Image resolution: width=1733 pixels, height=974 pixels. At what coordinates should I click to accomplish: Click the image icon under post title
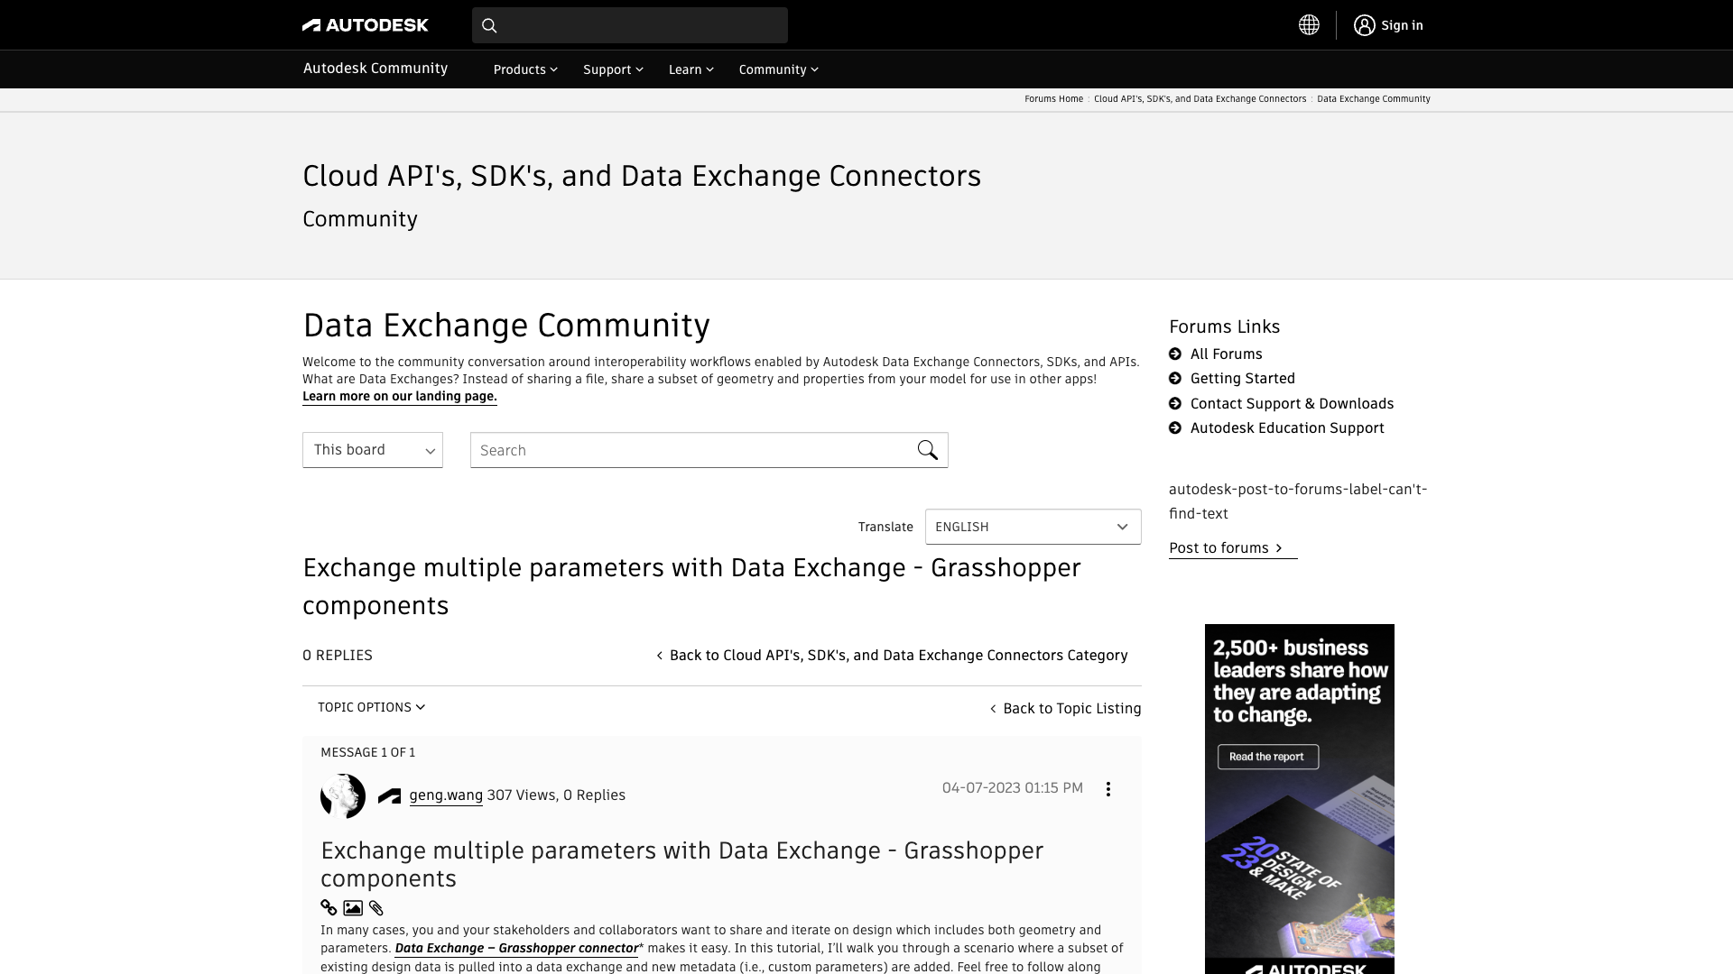353,908
